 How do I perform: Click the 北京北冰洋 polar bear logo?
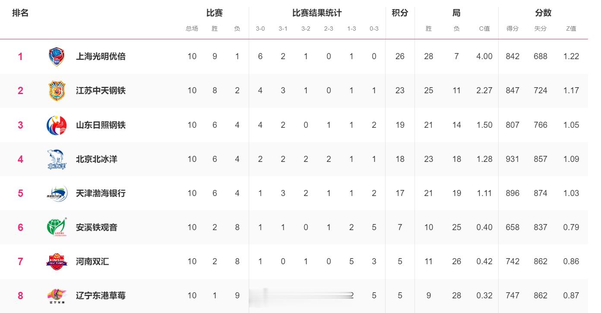point(57,159)
